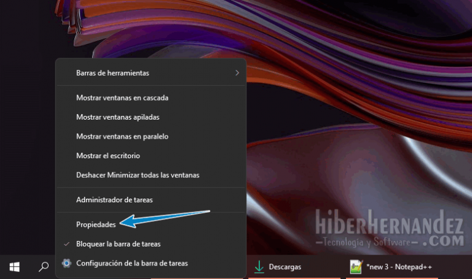This screenshot has width=472, height=279.
Task: Open the Windows Start button
Action: coord(14,267)
